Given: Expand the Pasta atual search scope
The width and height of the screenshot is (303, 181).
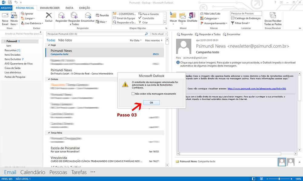Looking at the screenshot, I should (159, 34).
